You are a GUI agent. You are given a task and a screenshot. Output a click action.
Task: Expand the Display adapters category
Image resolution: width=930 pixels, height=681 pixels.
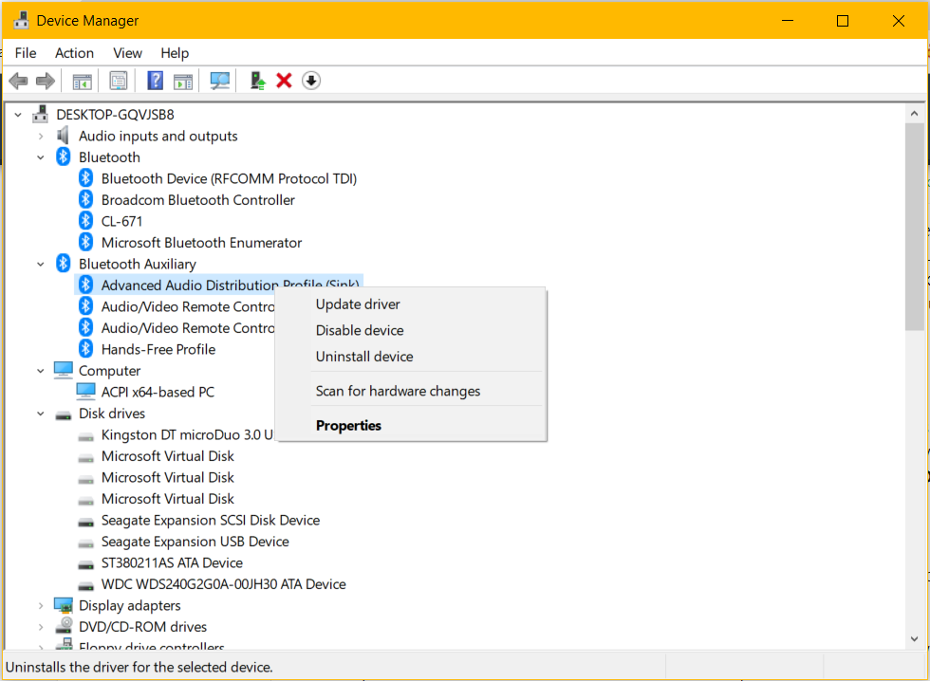(x=41, y=605)
